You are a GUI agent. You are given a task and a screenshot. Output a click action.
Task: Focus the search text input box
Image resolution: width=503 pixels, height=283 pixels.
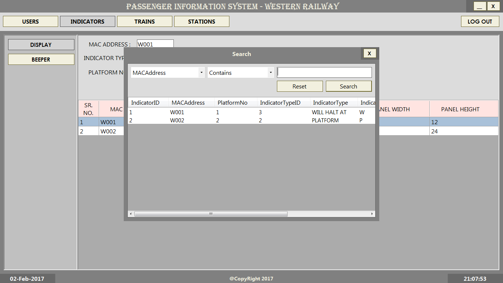(x=324, y=72)
